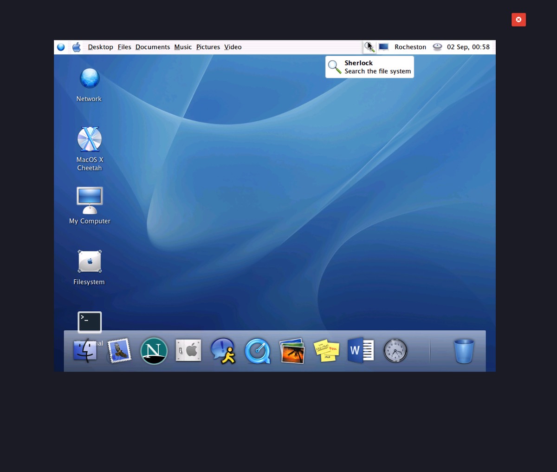The height and width of the screenshot is (472, 557).
Task: Open QuickTime Player in the dock
Action: pyautogui.click(x=257, y=351)
